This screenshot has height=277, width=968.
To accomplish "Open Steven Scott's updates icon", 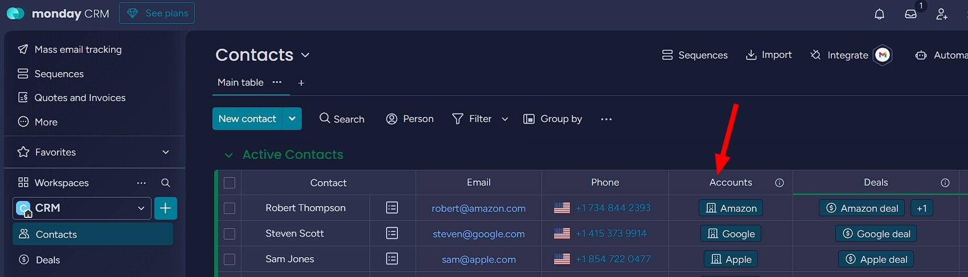I will pyautogui.click(x=392, y=233).
